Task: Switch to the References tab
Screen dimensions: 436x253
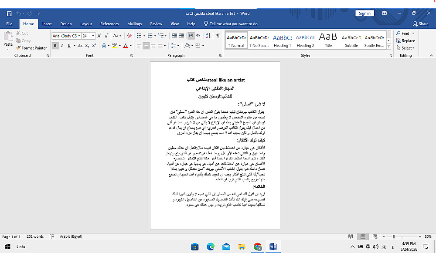Action: tap(109, 24)
